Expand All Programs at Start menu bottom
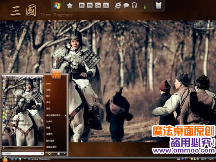 tap(23, 148)
